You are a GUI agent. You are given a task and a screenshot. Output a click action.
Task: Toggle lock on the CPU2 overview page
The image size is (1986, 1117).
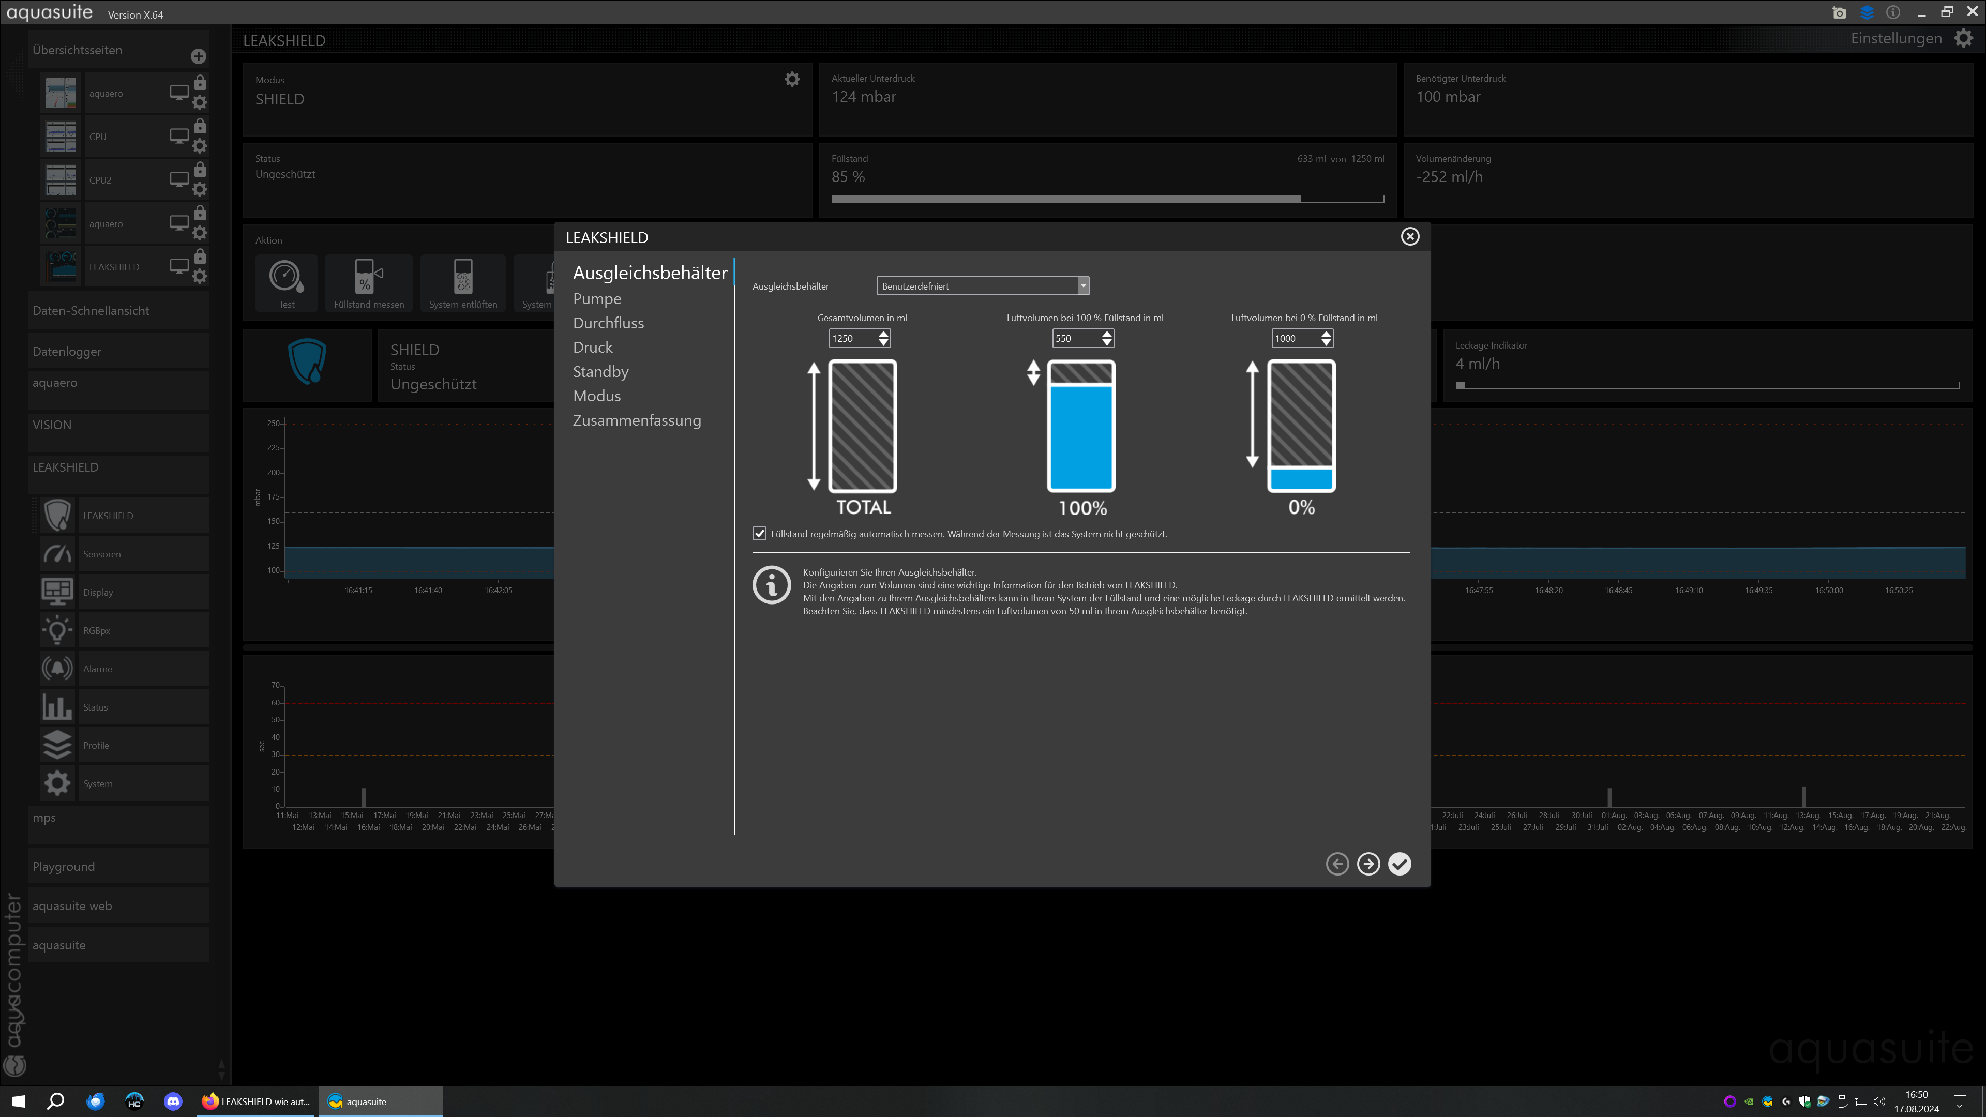click(x=200, y=170)
